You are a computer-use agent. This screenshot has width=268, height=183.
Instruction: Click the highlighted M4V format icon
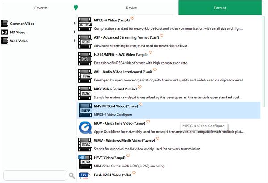coord(85,110)
